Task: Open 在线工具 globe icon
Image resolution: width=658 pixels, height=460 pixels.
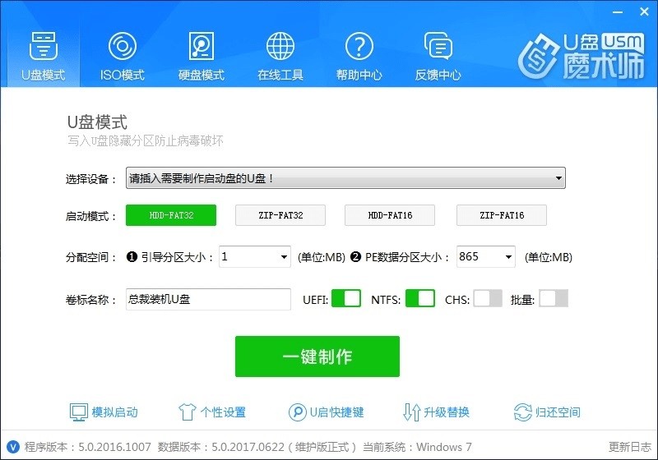Action: 280,46
